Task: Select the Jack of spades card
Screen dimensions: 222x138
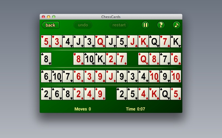Action: pyautogui.click(x=78, y=41)
